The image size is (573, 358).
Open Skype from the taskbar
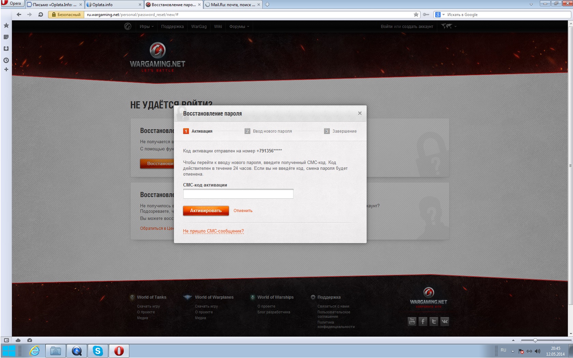(x=98, y=351)
